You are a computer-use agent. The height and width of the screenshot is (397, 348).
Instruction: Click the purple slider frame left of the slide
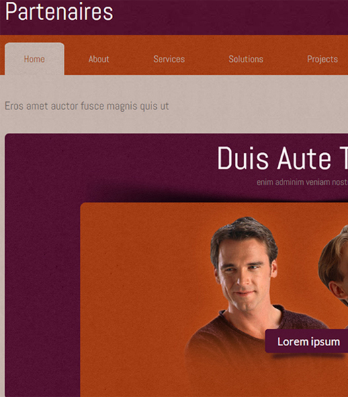tap(42, 279)
